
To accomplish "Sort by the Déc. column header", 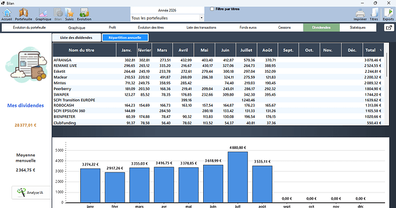I will coord(352,50).
